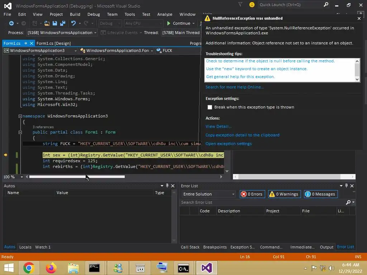Screen dimensions: 367x275
Task: Click the Quick Launch search magnifier icon
Action: [x=326, y=4]
